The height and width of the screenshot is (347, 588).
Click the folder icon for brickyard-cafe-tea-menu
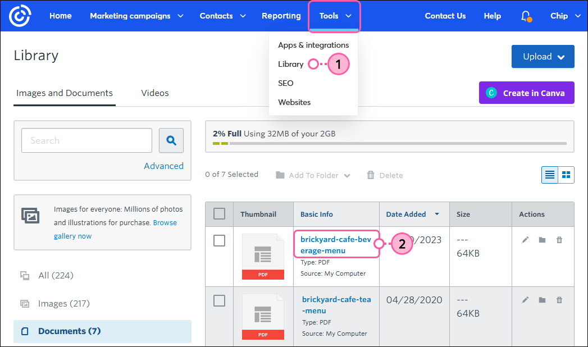pos(542,300)
